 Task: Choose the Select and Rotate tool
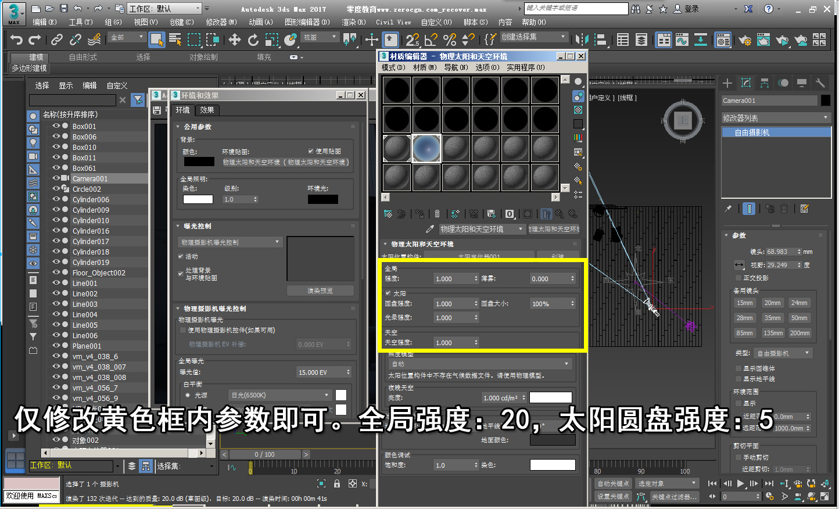pos(253,40)
